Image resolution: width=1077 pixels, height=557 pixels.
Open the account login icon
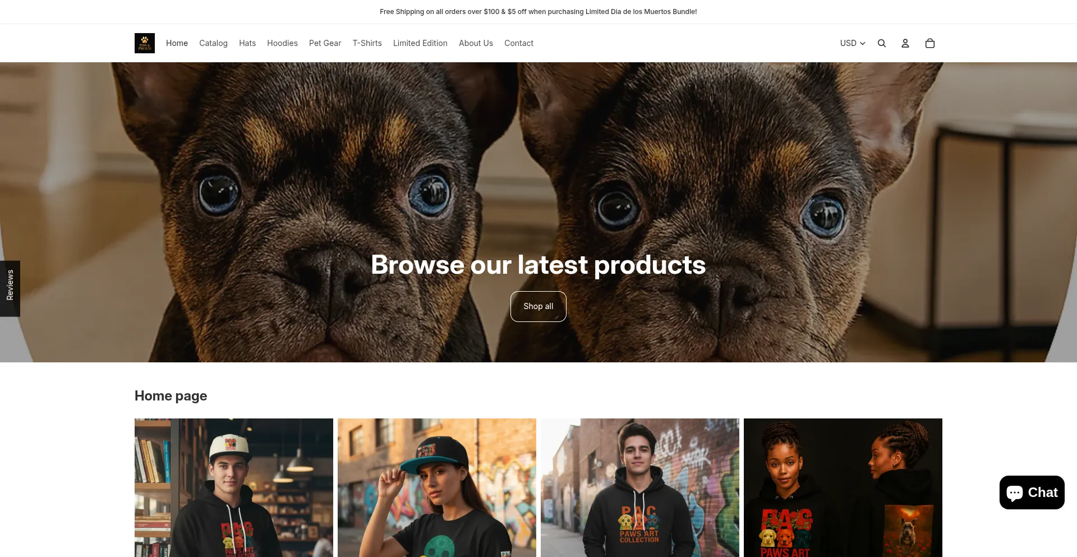[905, 43]
